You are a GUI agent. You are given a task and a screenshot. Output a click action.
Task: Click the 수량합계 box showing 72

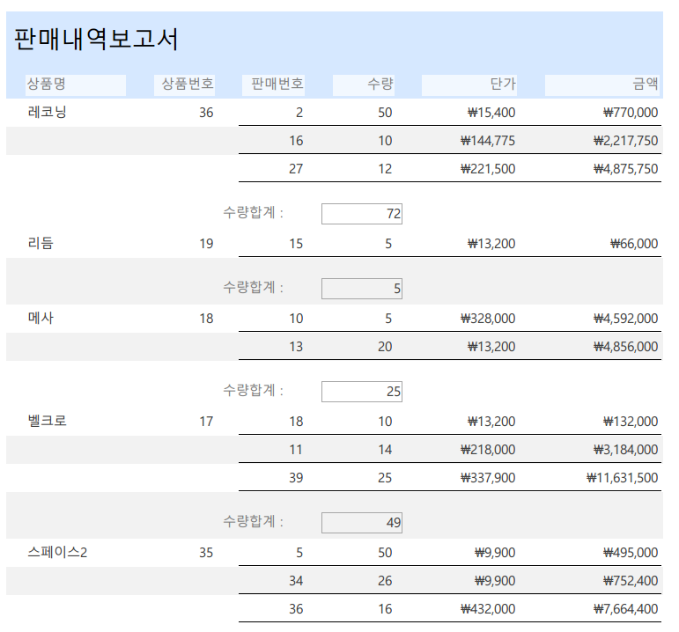tap(362, 214)
